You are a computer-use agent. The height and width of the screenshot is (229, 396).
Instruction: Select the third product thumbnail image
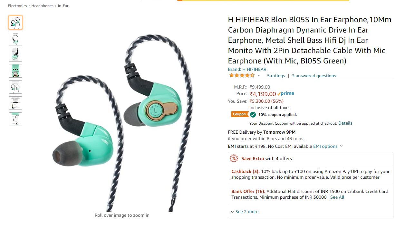point(15,55)
